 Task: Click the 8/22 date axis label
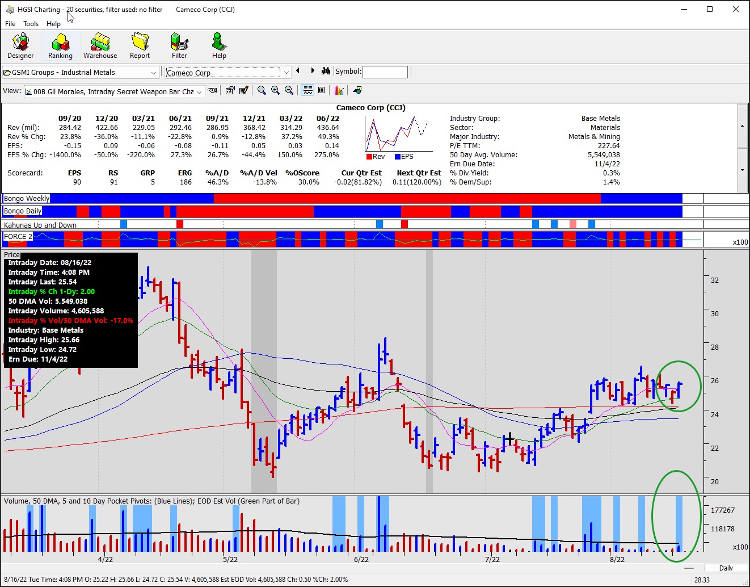pos(617,559)
